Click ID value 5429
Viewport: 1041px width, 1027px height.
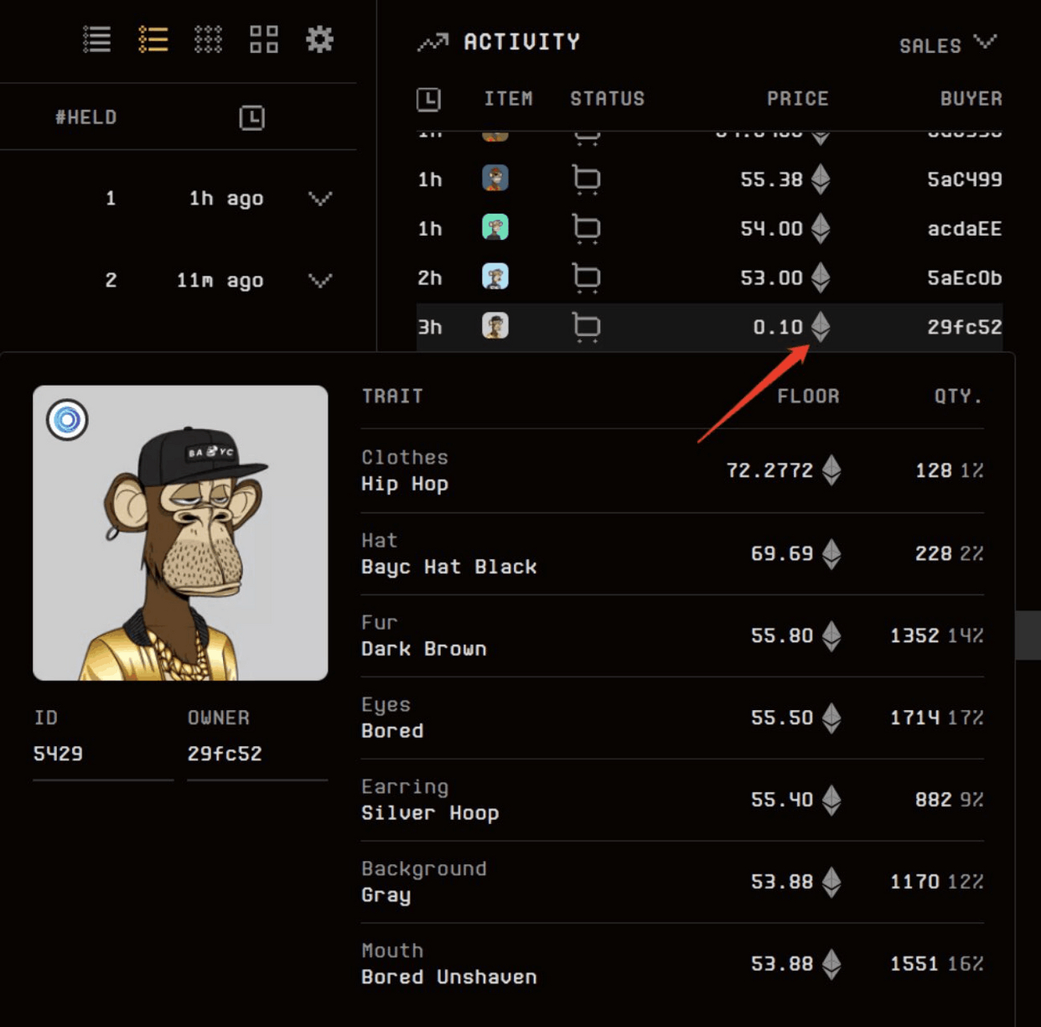point(58,753)
